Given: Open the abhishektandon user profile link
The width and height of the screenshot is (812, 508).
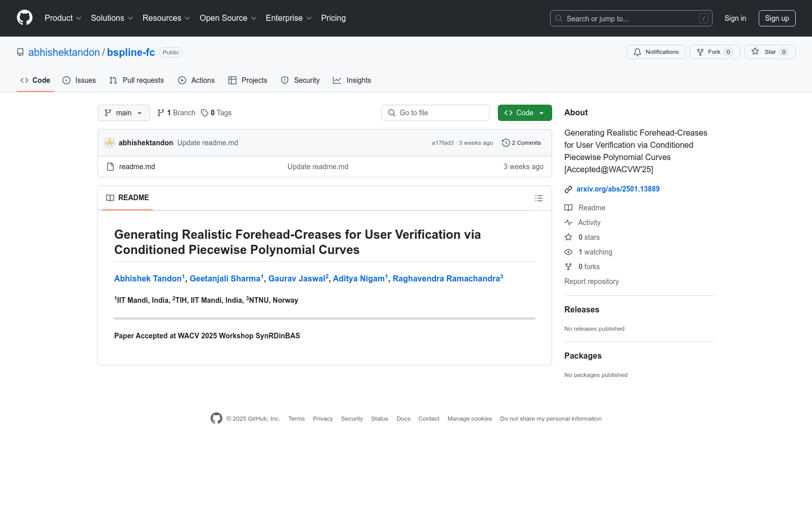Looking at the screenshot, I should click(64, 52).
